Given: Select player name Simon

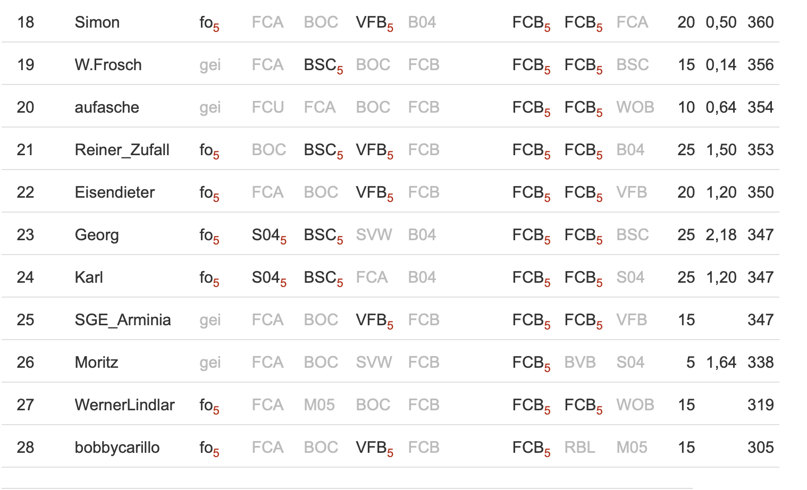Looking at the screenshot, I should point(97,22).
